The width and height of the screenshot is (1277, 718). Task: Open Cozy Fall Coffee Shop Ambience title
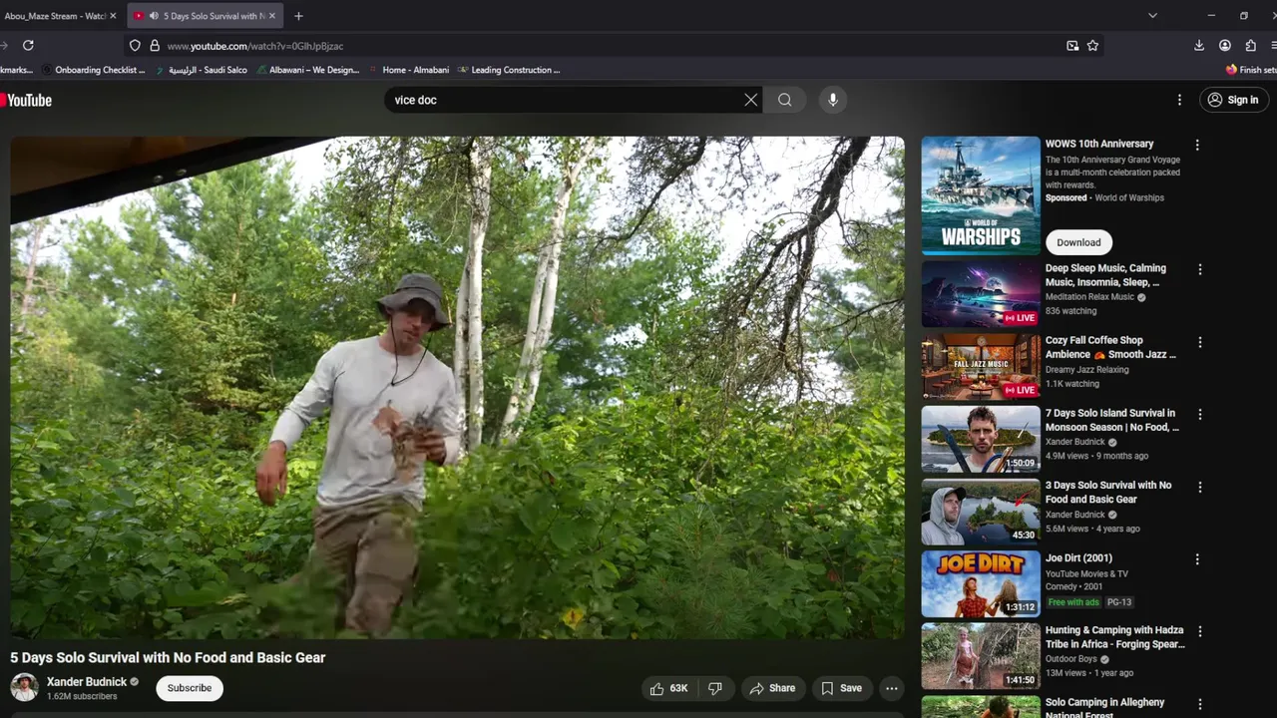pos(1110,347)
